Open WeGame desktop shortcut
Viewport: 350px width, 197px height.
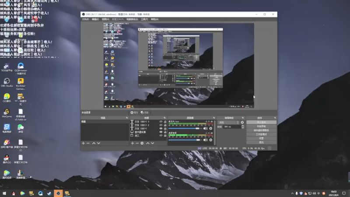tap(7, 113)
